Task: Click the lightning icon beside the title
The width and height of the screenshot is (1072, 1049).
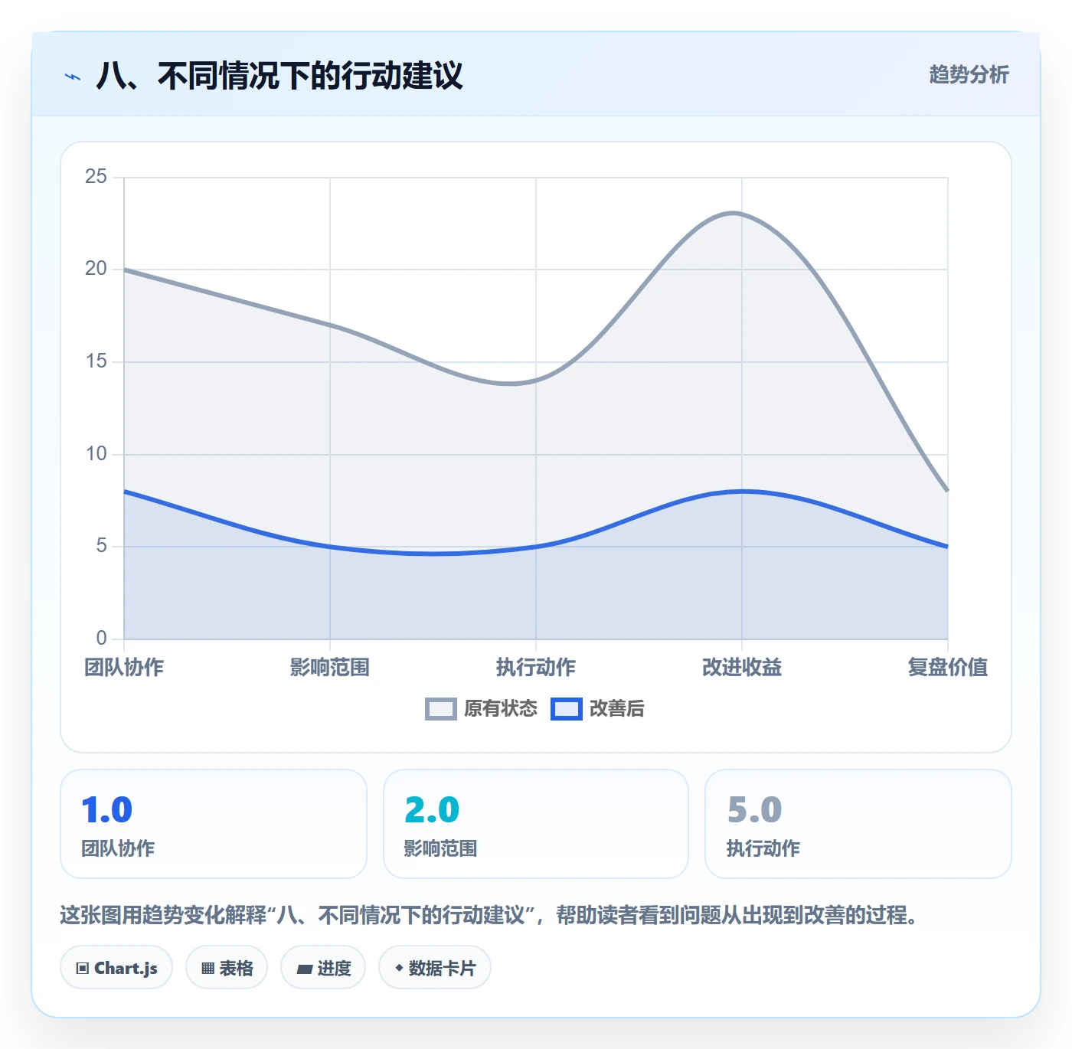Action: click(x=73, y=77)
